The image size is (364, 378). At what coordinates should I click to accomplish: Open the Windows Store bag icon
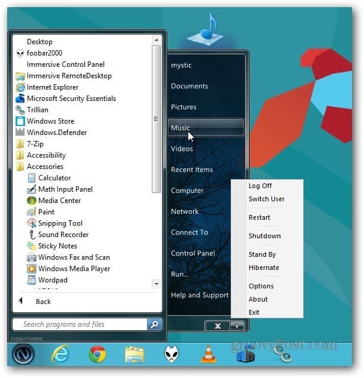(20, 121)
